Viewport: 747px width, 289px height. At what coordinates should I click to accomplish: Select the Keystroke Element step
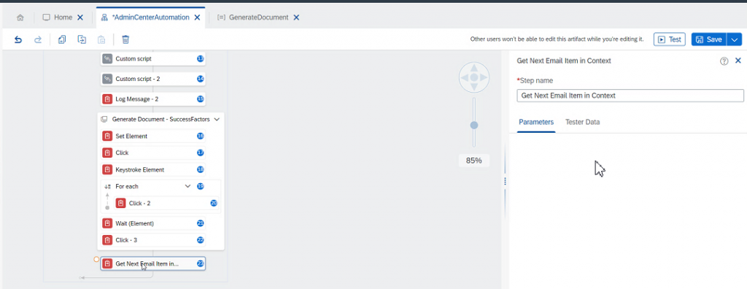[153, 169]
